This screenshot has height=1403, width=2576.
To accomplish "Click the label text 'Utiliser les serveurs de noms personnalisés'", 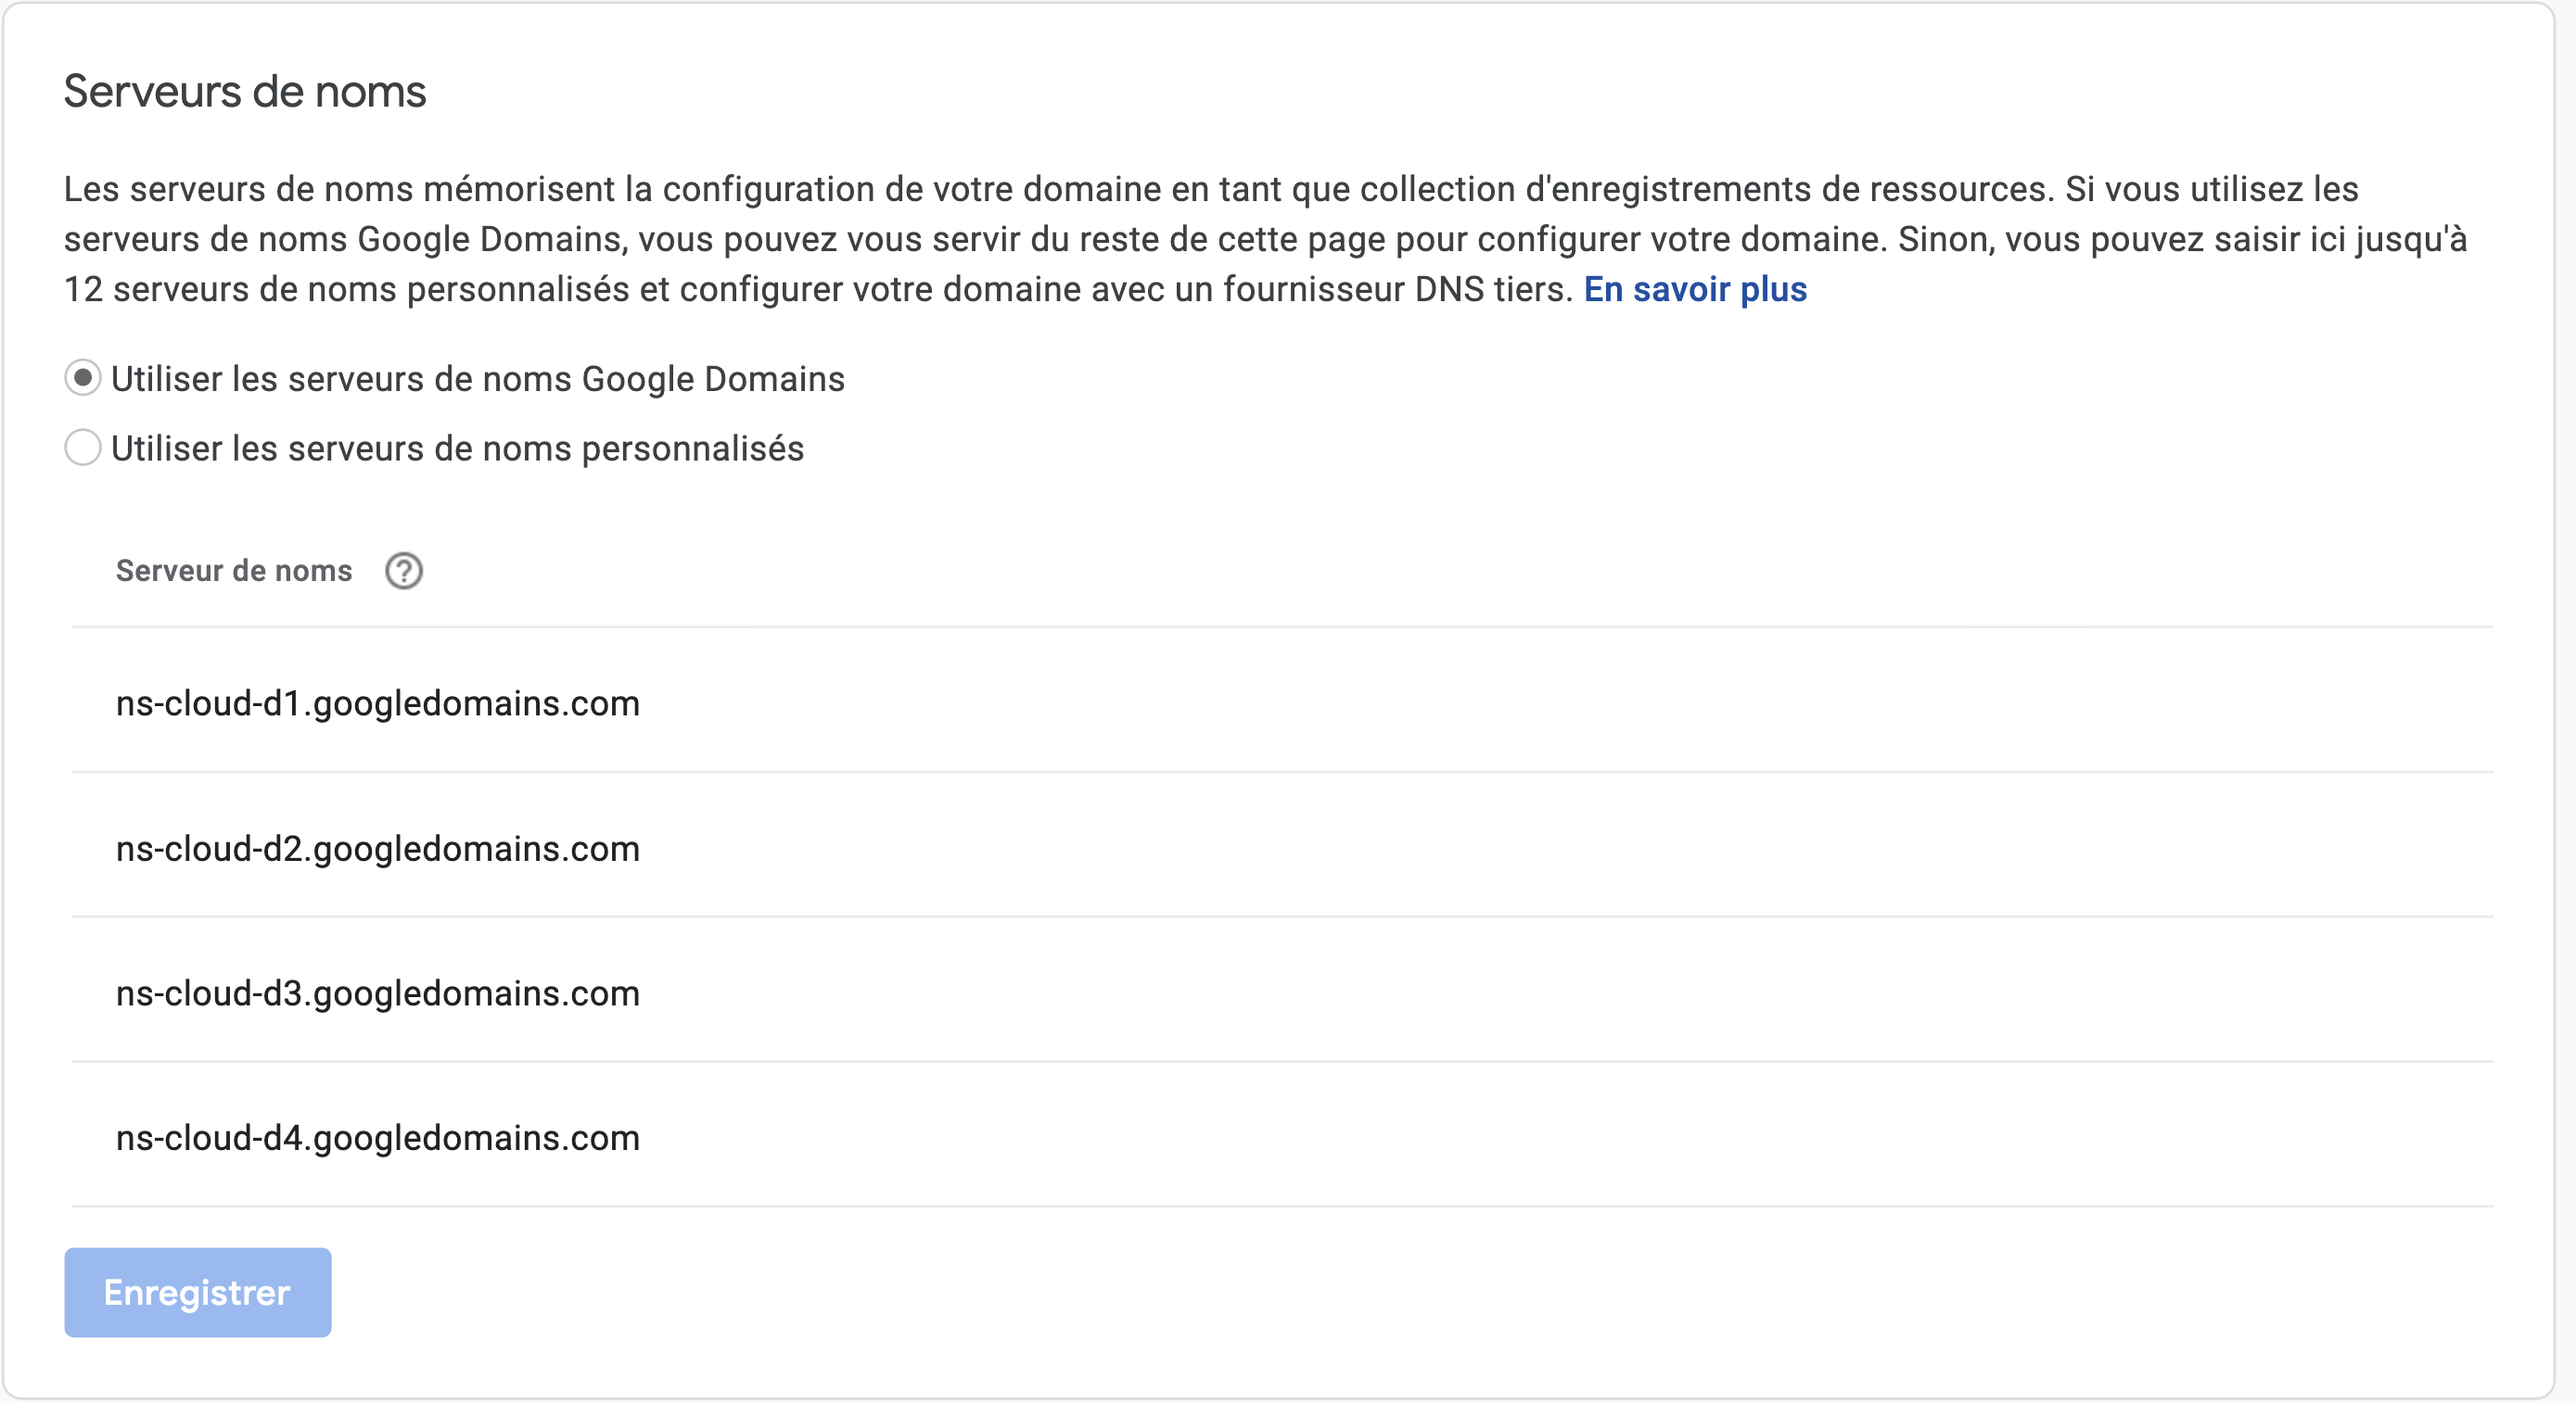I will tap(457, 449).
